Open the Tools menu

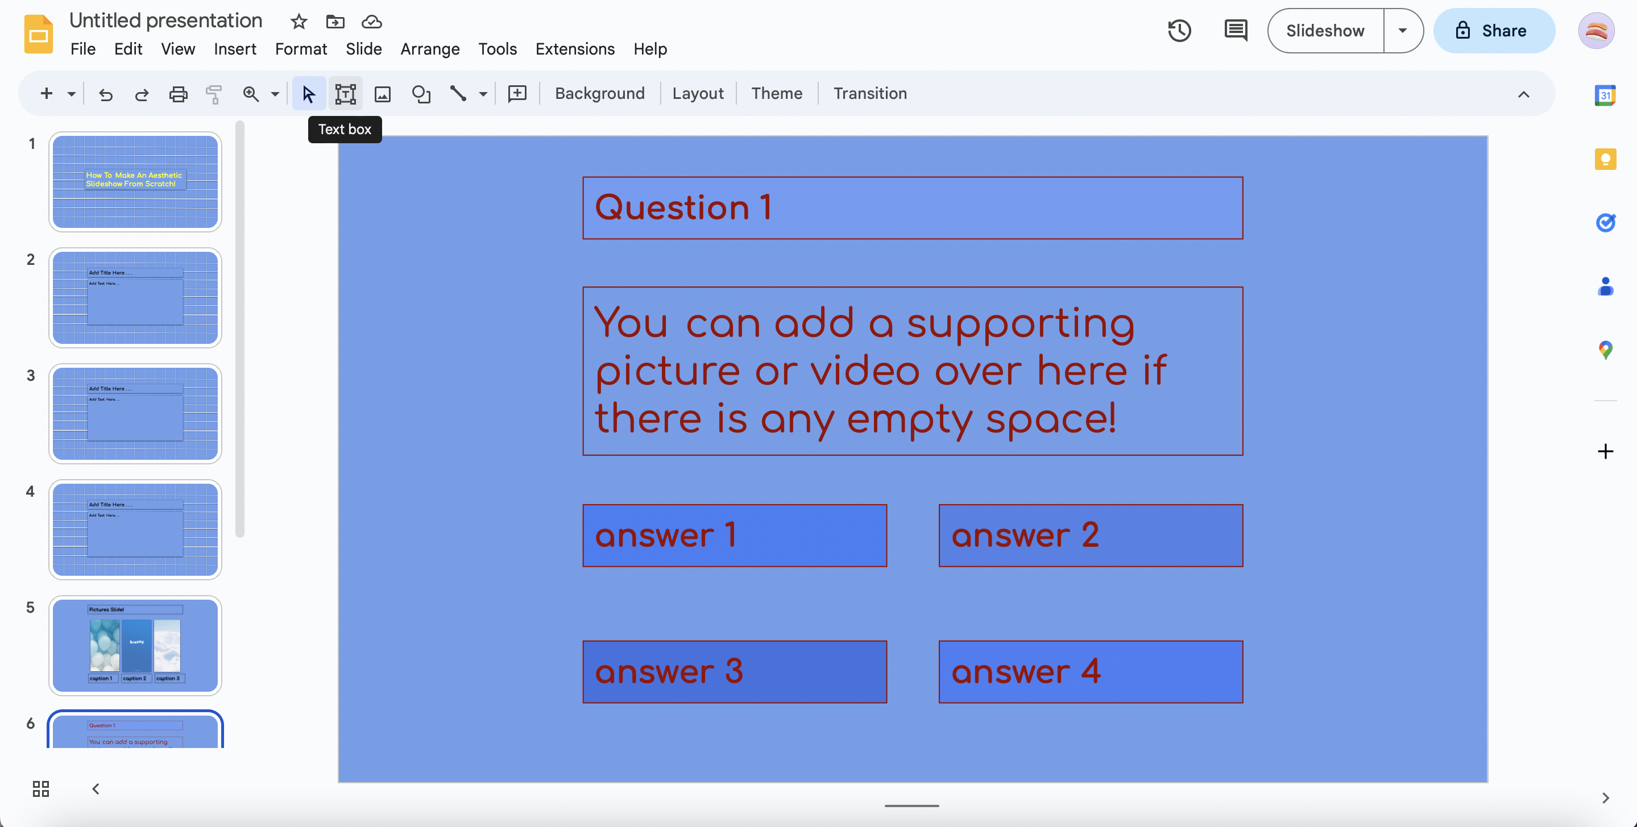pyautogui.click(x=497, y=48)
